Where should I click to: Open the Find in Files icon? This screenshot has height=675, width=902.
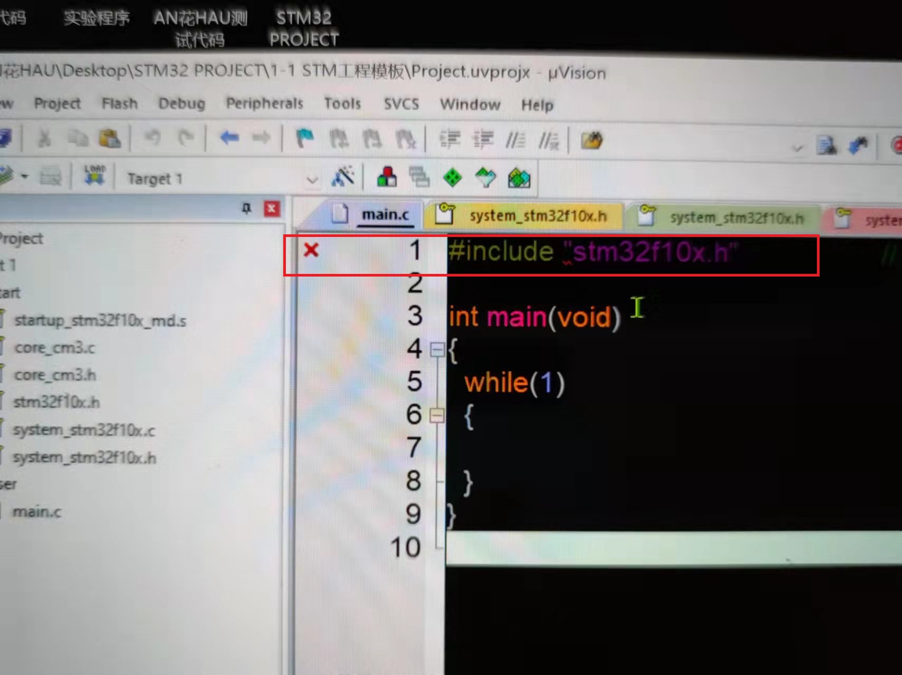tap(591, 140)
